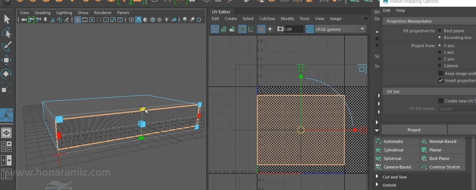The width and height of the screenshot is (476, 190).
Task: Activate the Lasso Select tool
Action: [7, 33]
